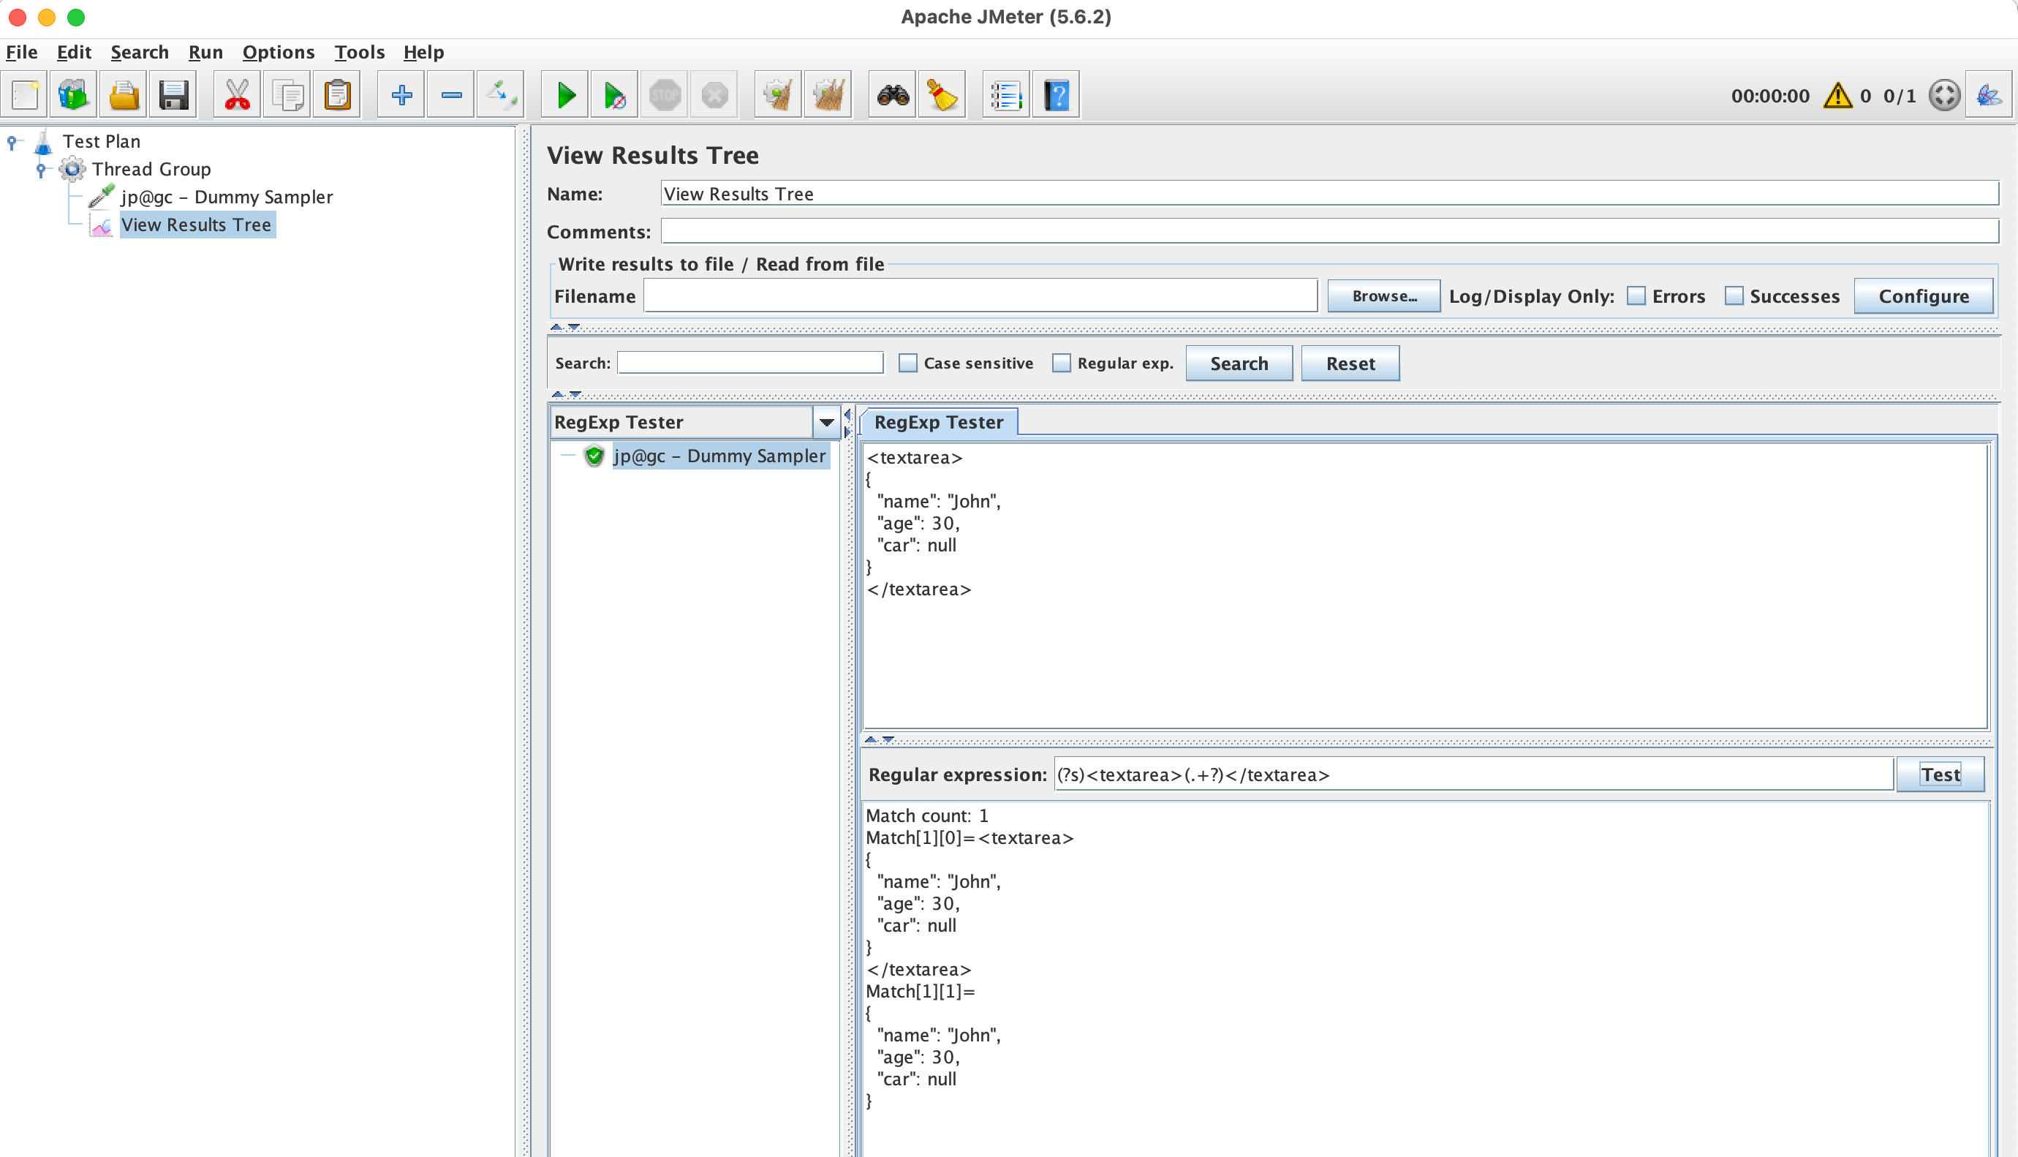Image resolution: width=2018 pixels, height=1157 pixels.
Task: Expand all tree nodes via plus icon
Action: [401, 94]
